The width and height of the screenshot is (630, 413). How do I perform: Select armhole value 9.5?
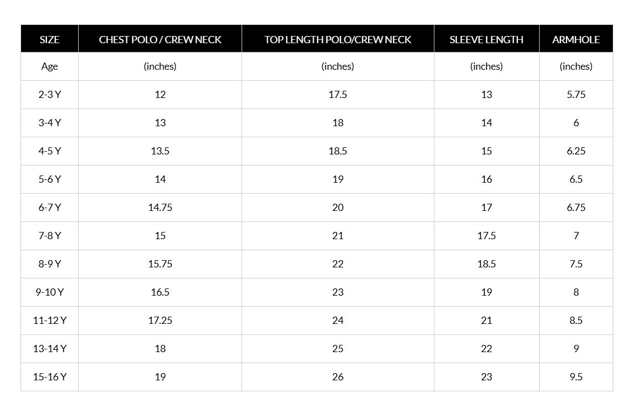tap(576, 376)
